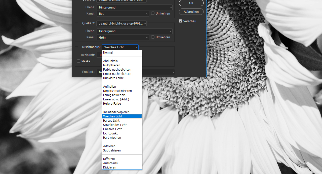Select Dividieren blend mode
This screenshot has height=174, width=322.
[122, 167]
